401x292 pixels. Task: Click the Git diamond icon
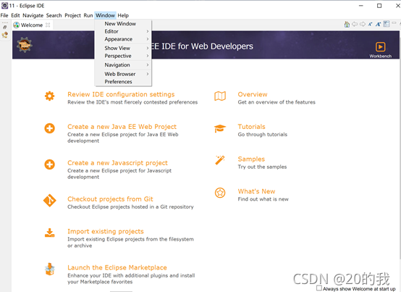pyautogui.click(x=50, y=201)
